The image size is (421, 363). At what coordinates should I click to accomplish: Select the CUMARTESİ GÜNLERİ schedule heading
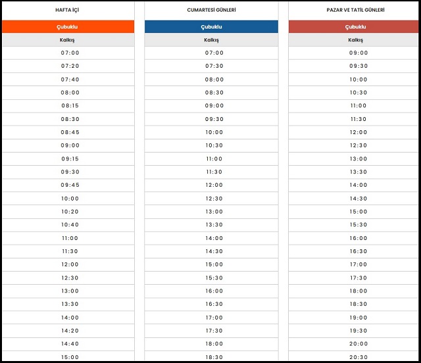tap(213, 11)
